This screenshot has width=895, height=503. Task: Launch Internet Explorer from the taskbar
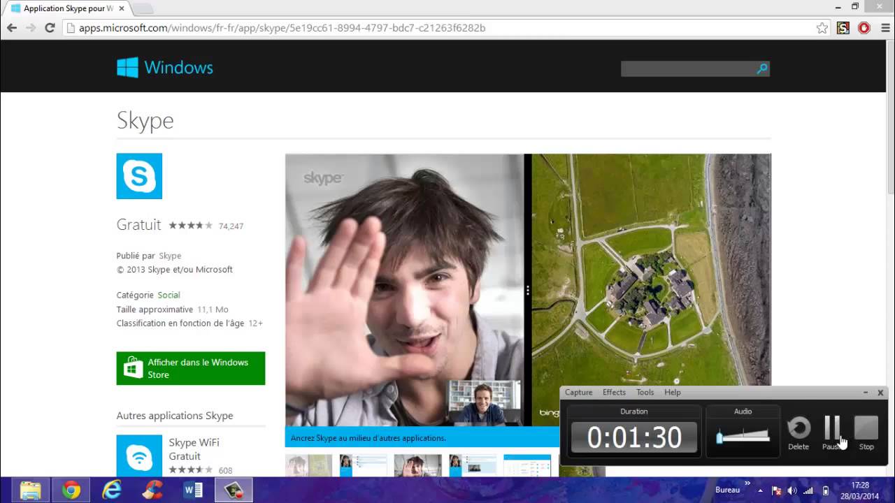pyautogui.click(x=112, y=490)
